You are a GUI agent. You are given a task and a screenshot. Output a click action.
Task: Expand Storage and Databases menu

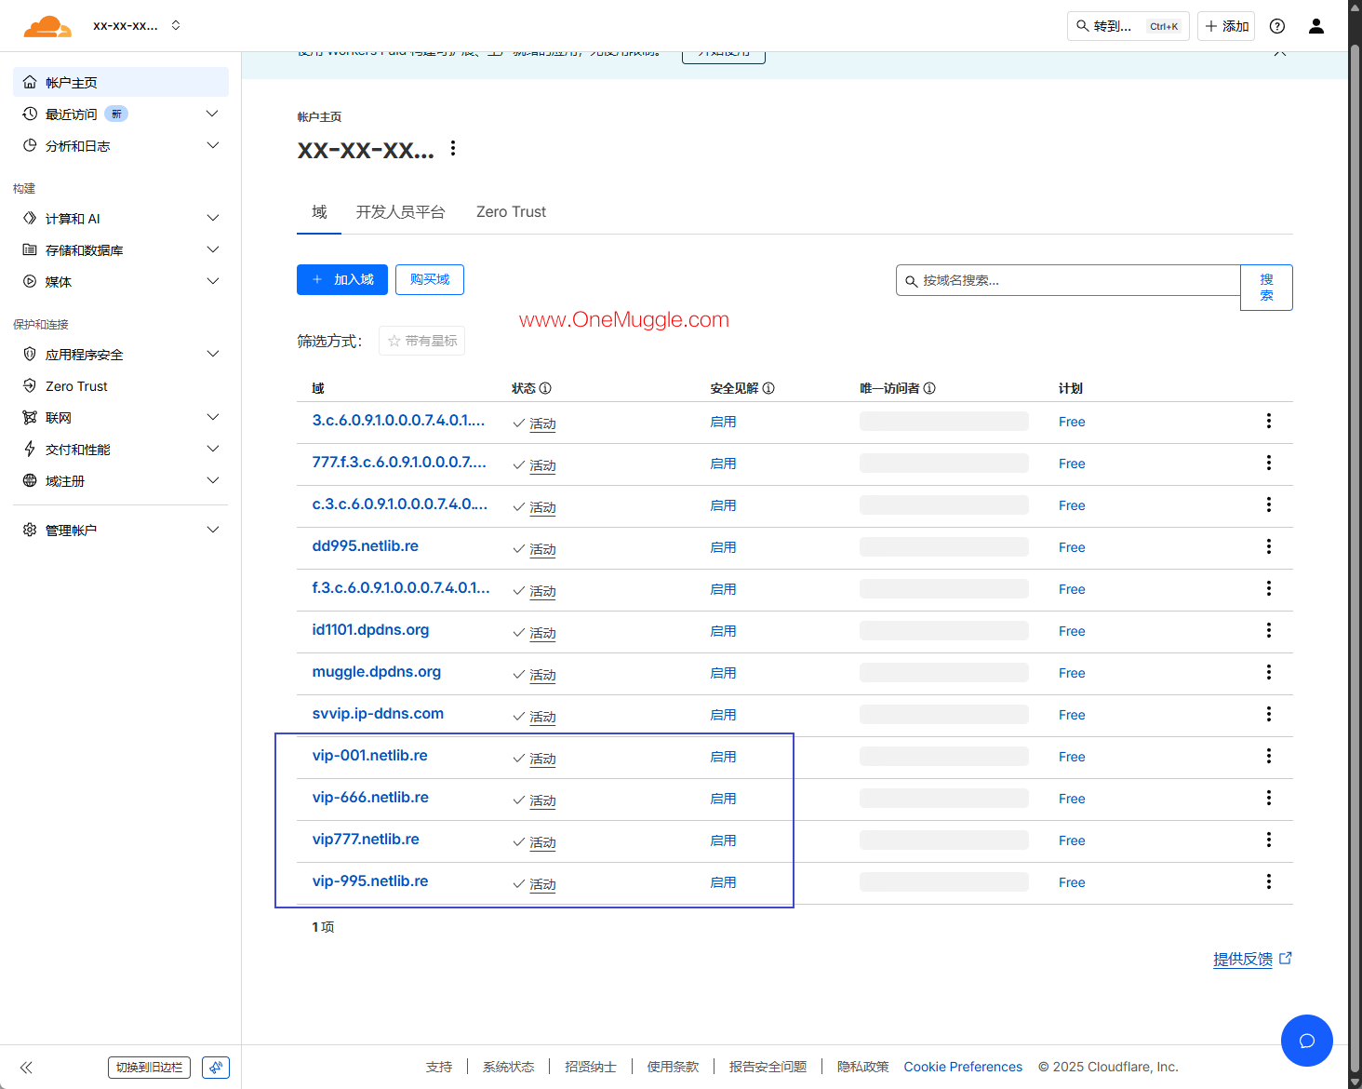pyautogui.click(x=212, y=249)
